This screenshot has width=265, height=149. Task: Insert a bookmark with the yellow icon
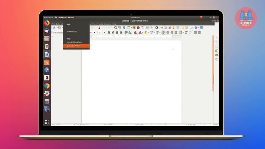[174, 28]
